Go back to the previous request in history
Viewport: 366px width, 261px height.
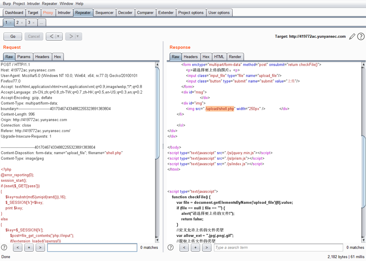[x=51, y=36]
